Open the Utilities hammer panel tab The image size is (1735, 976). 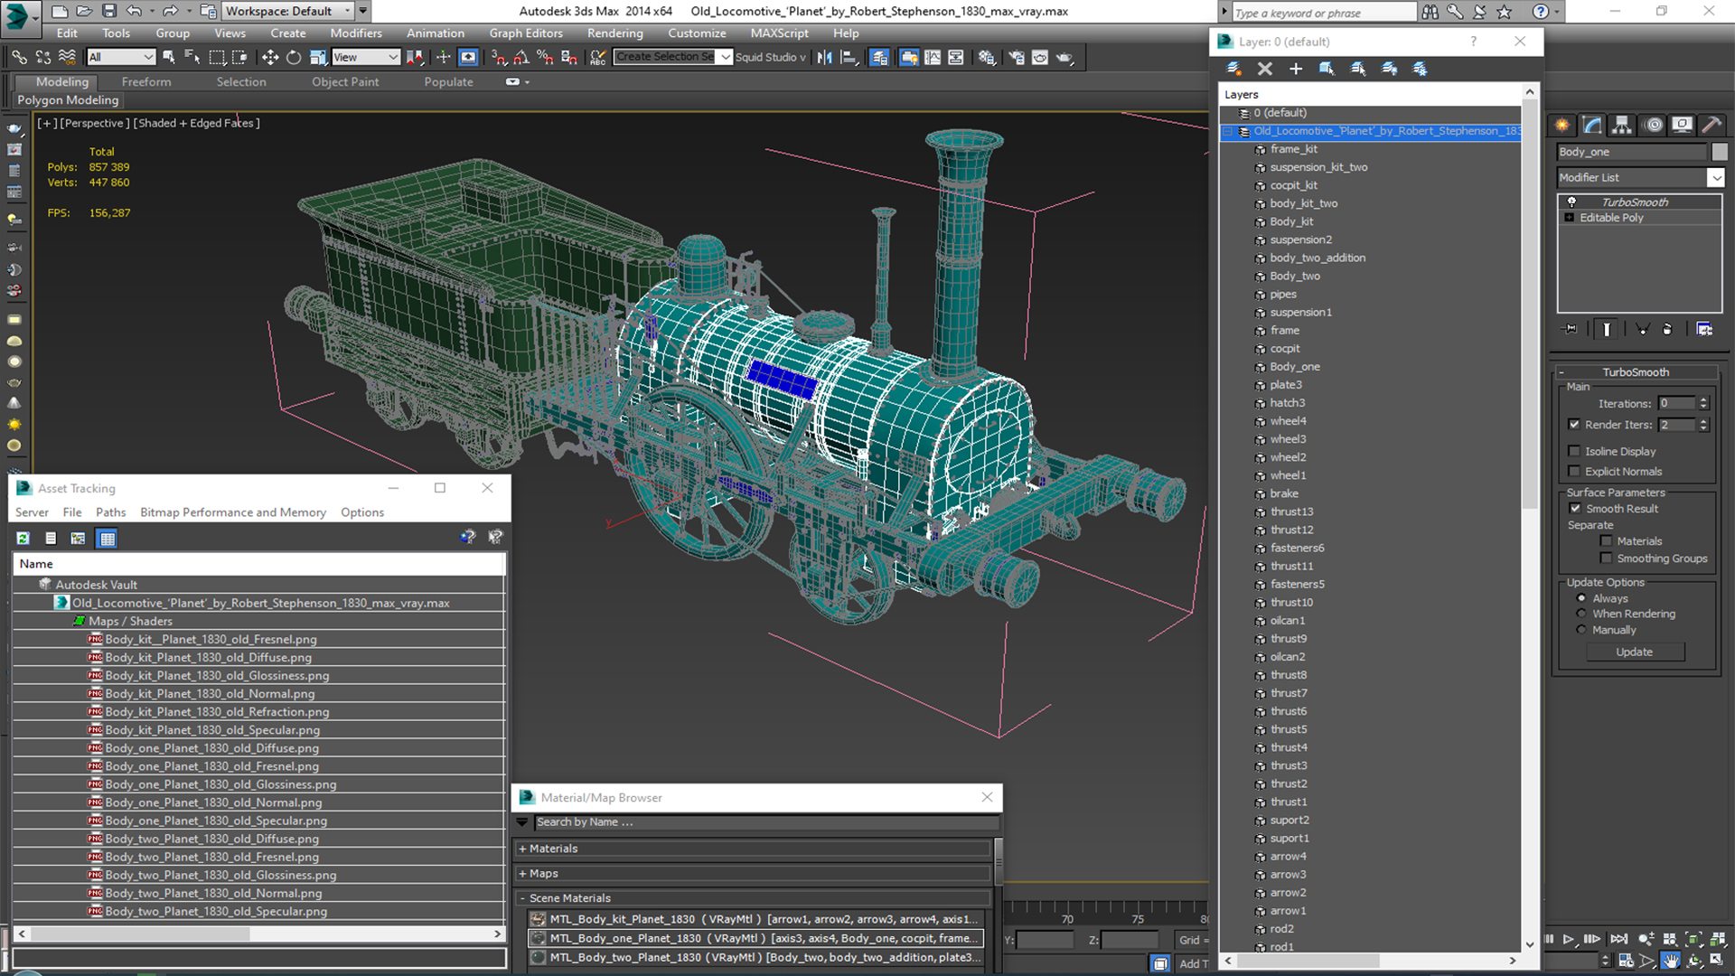tap(1711, 125)
